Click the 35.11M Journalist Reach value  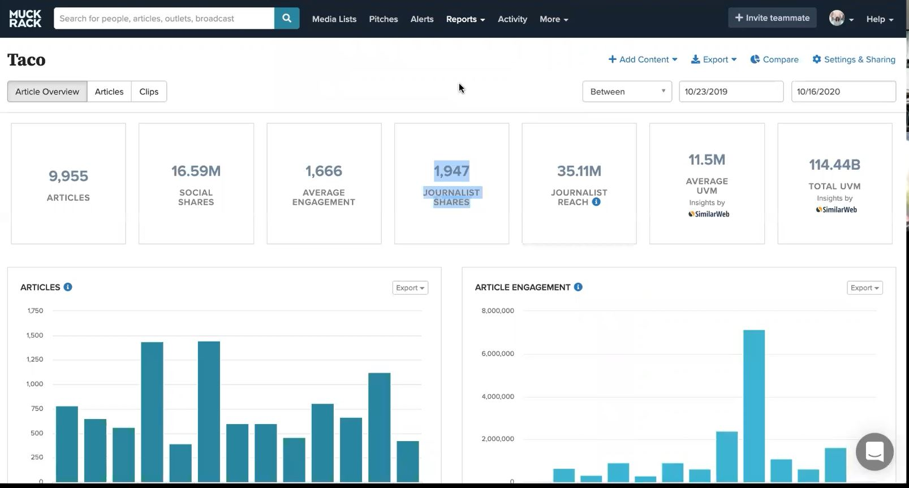(579, 171)
